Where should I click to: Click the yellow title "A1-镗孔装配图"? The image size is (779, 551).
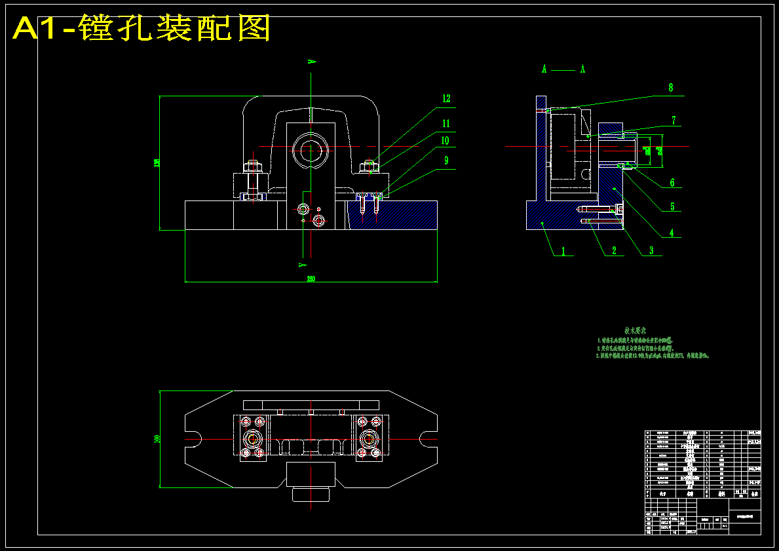(142, 28)
